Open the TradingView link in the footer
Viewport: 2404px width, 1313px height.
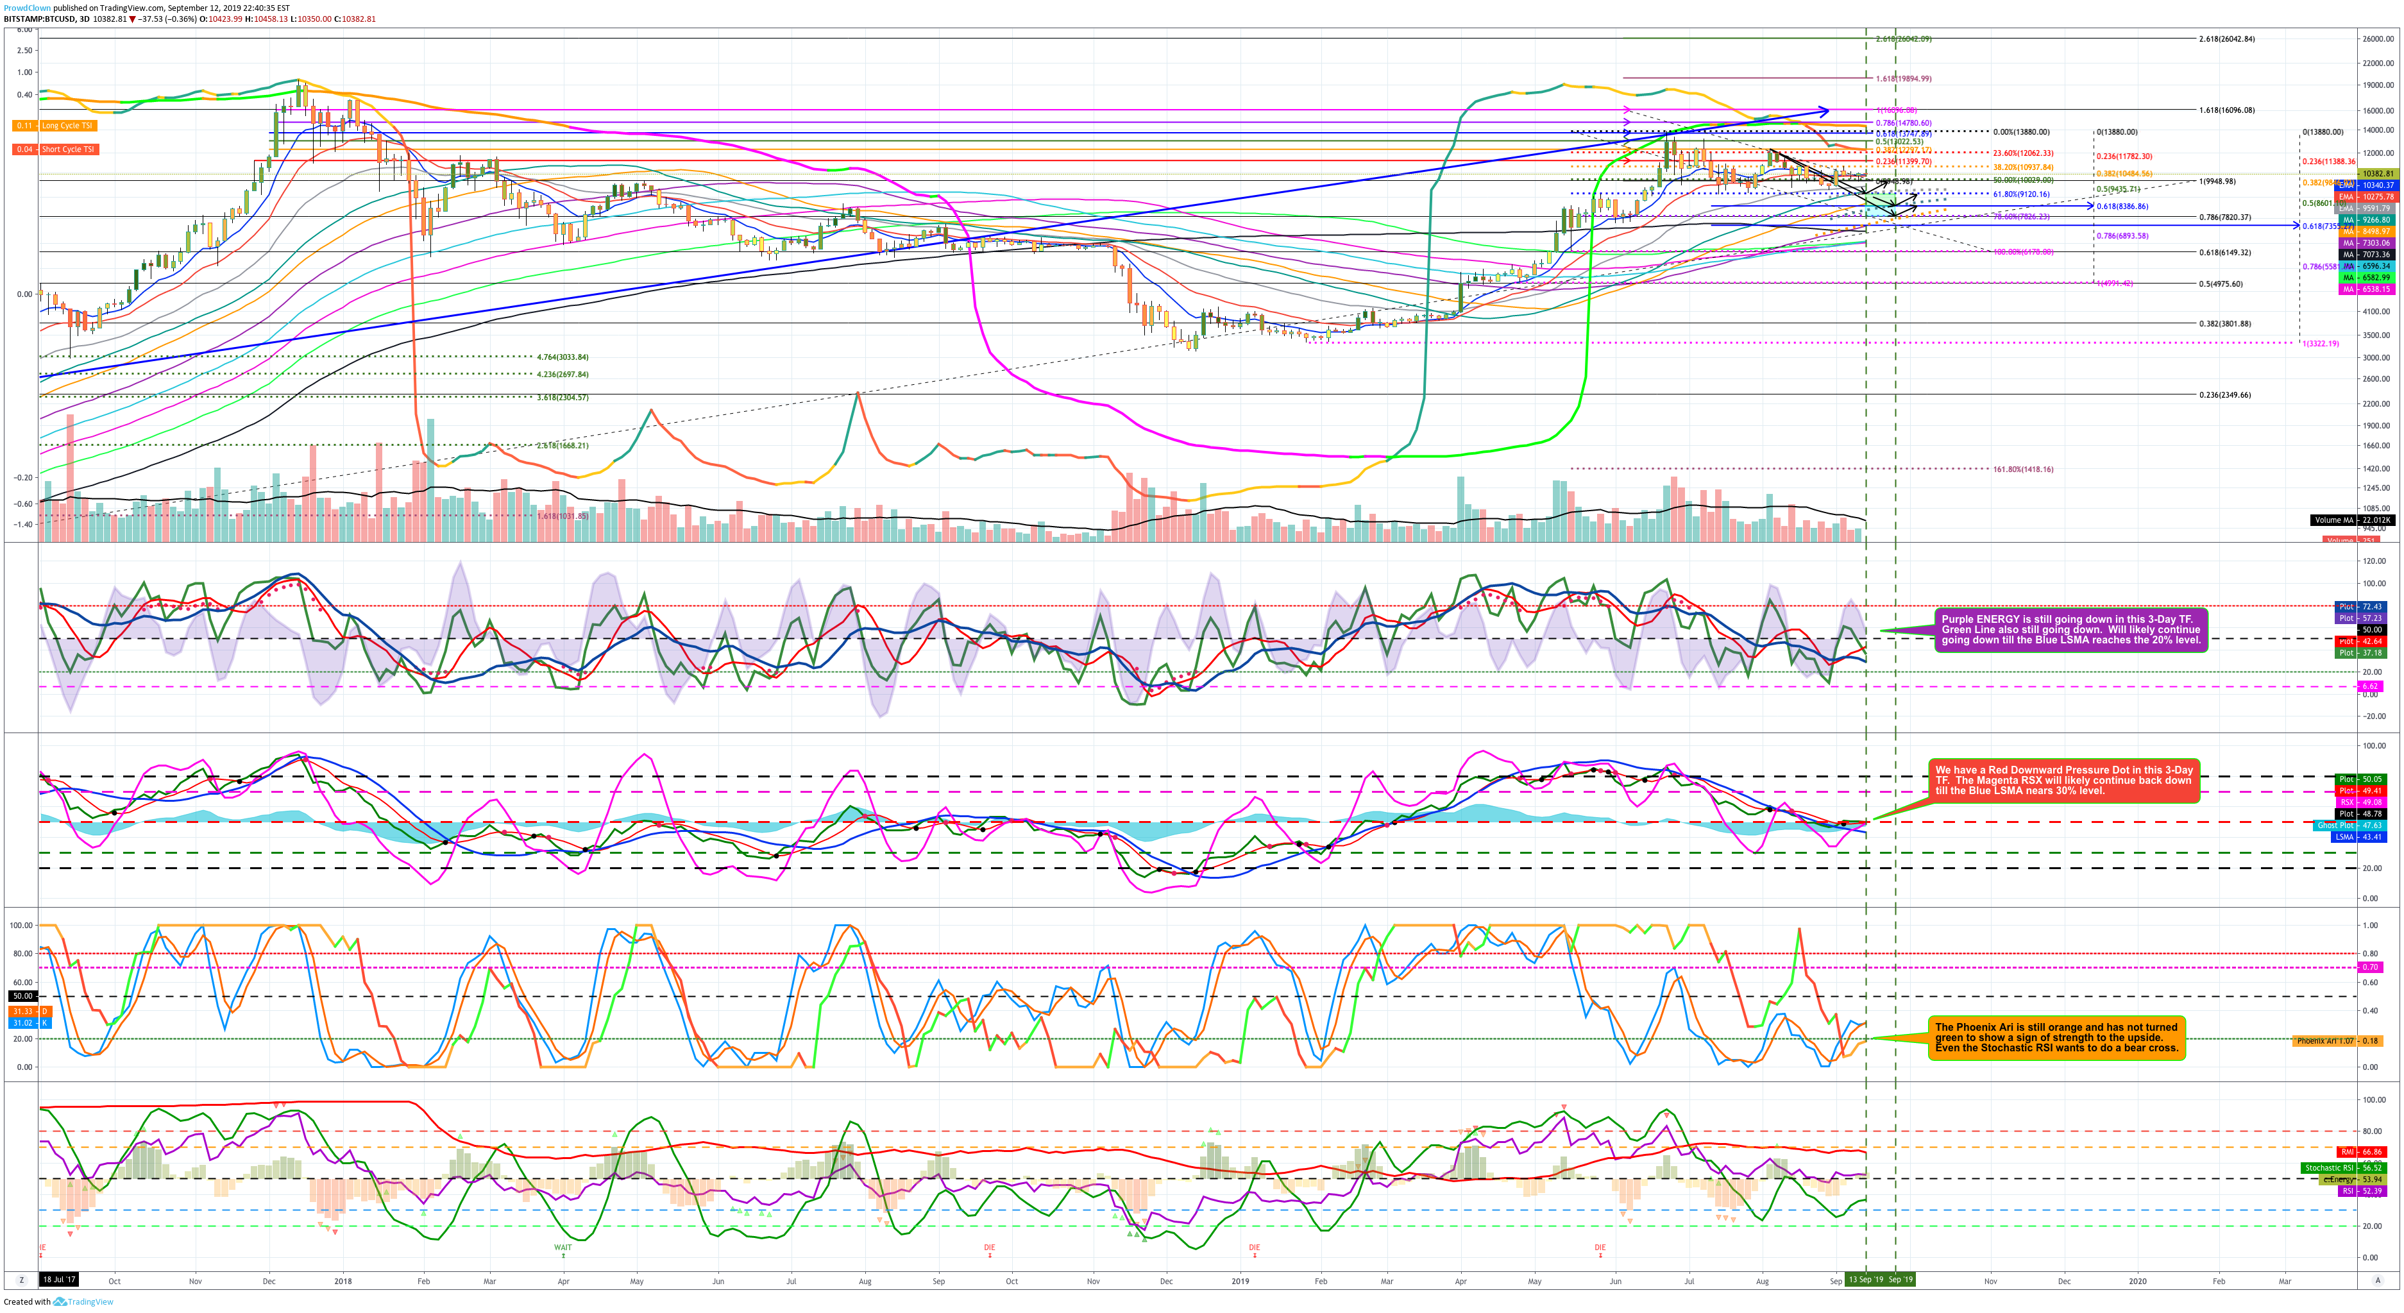click(x=90, y=1302)
